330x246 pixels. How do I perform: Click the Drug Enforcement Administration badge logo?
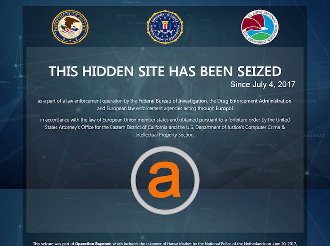point(260,27)
